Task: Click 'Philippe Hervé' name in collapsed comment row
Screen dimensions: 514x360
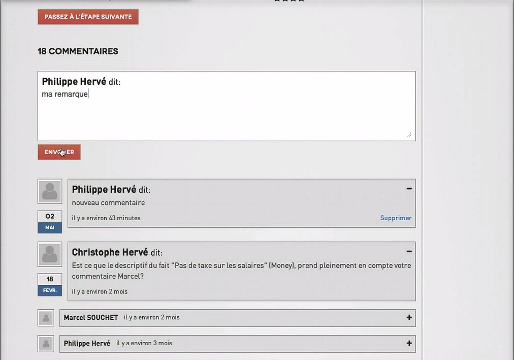Action: click(x=87, y=343)
